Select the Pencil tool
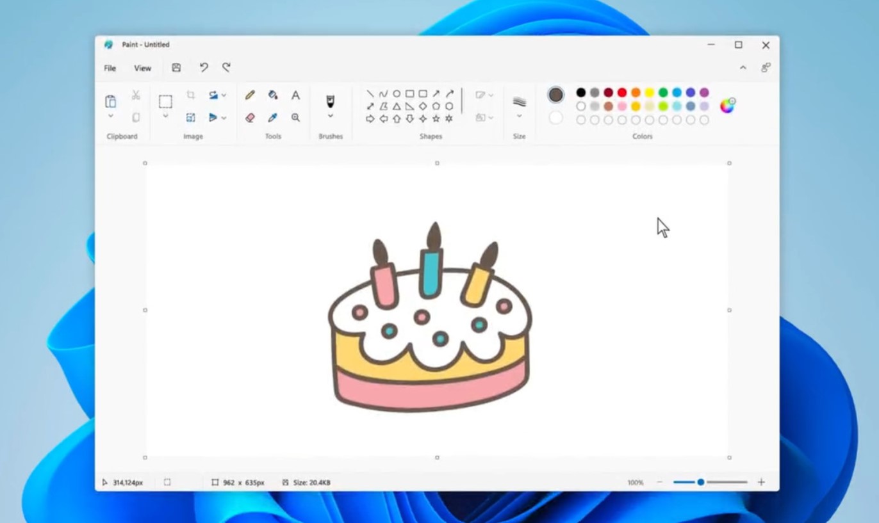The image size is (879, 523). [x=250, y=95]
